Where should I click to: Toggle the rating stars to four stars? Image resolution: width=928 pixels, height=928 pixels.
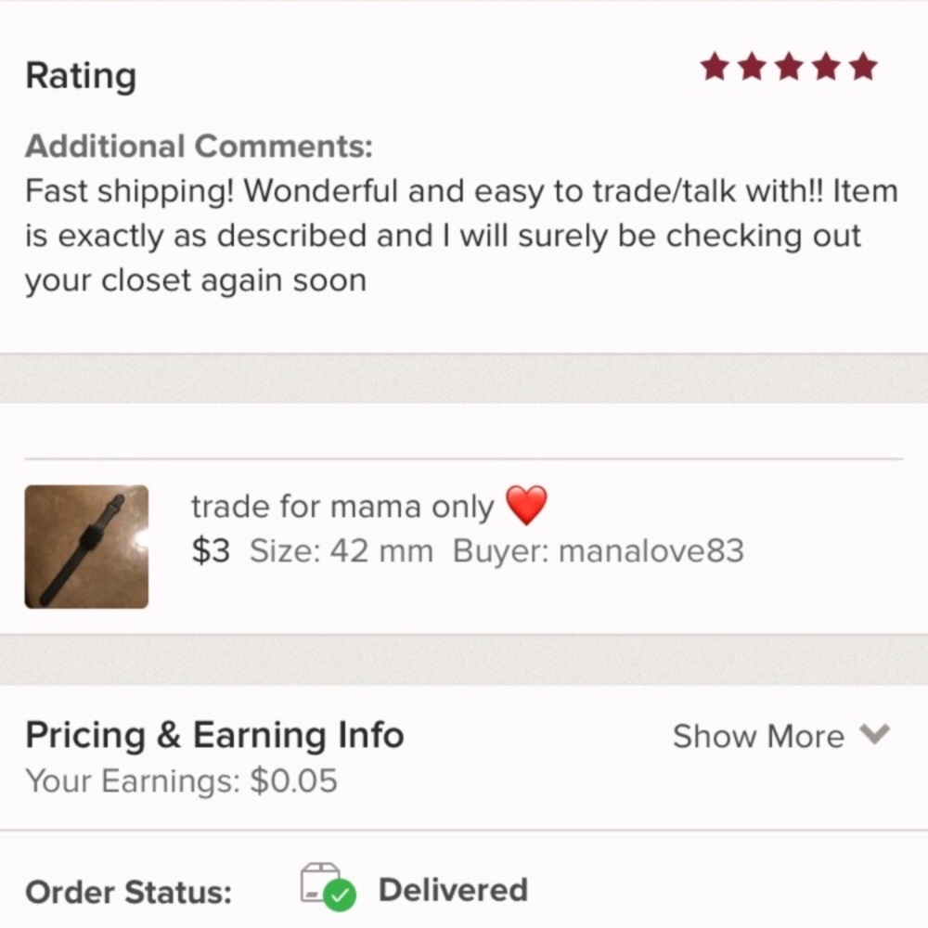(x=824, y=66)
